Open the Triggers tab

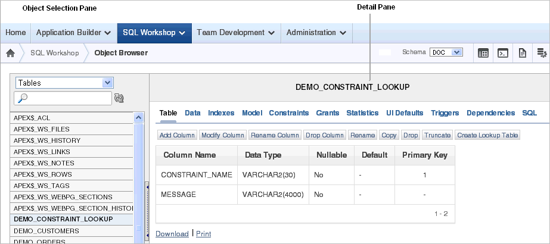445,112
